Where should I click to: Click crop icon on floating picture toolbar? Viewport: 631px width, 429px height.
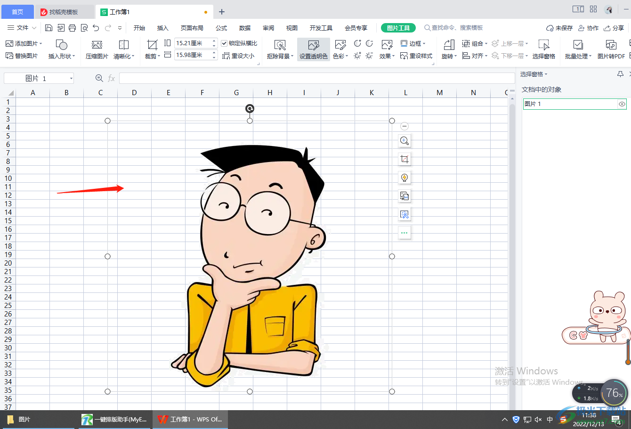point(404,159)
